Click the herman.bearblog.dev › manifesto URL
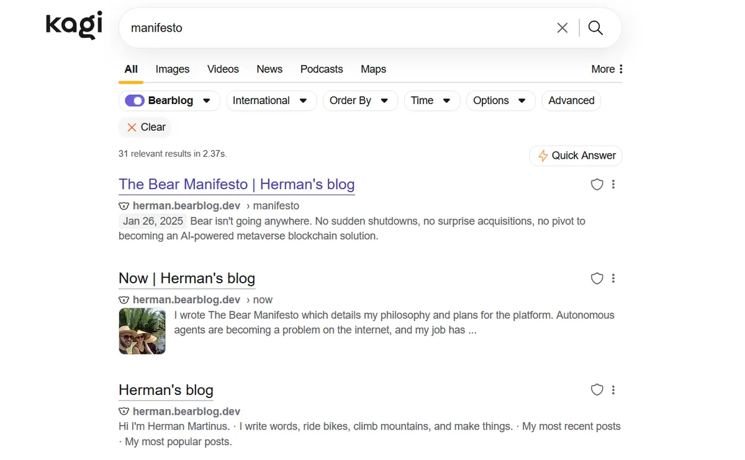 [216, 206]
